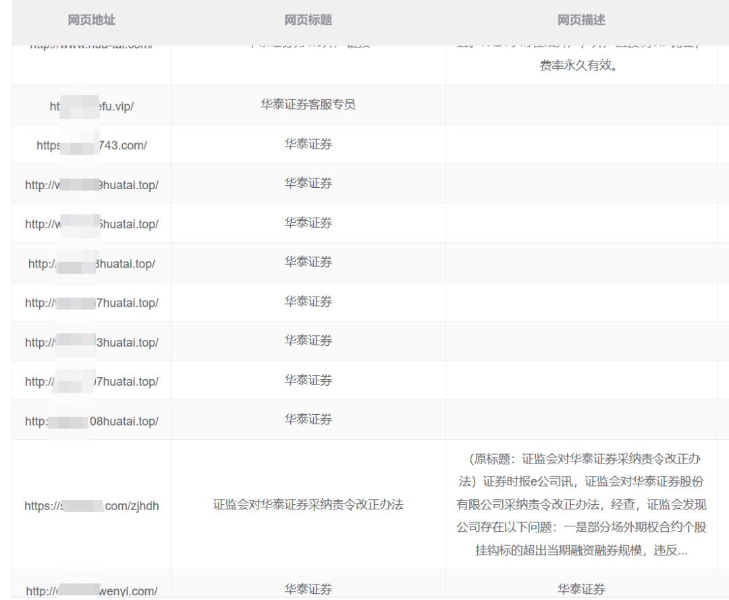The width and height of the screenshot is (729, 600).
Task: Click the title 华泰证券客服专员
Action: click(x=308, y=104)
